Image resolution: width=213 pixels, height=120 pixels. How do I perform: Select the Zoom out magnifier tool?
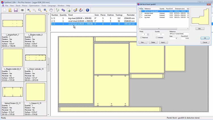[x=34, y=10]
